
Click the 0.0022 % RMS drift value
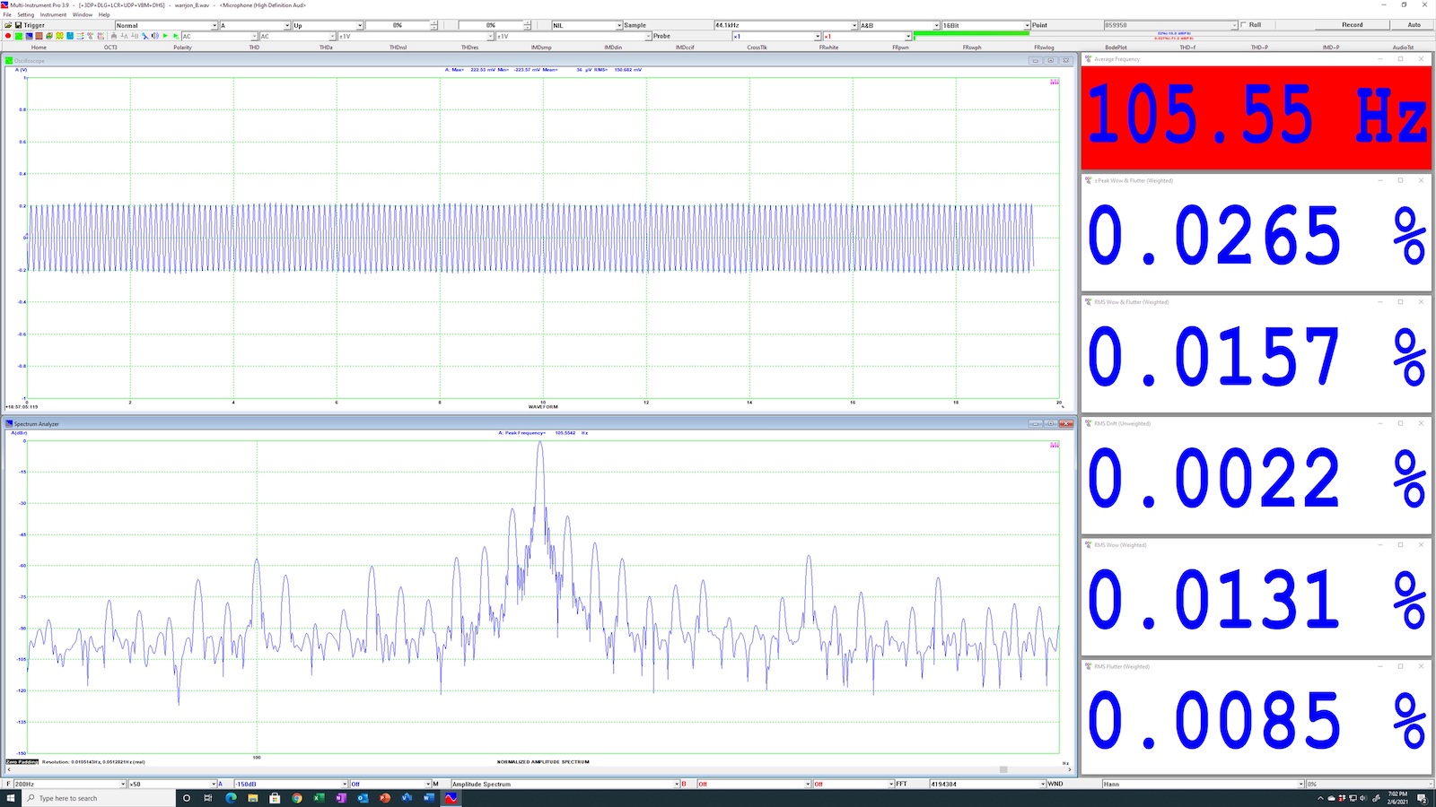point(1256,480)
